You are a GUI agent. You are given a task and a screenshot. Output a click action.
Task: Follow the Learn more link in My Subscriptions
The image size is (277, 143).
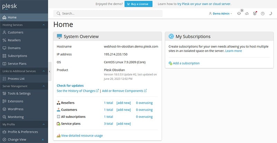[233, 51]
